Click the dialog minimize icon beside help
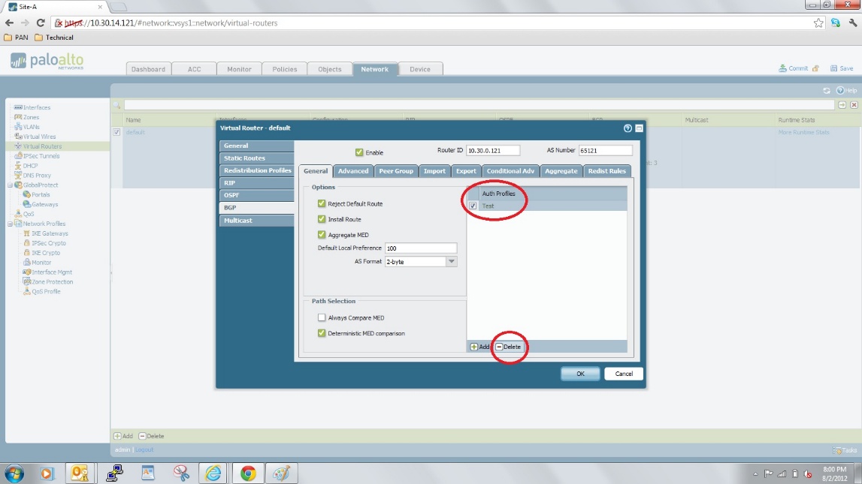The width and height of the screenshot is (862, 484). click(x=639, y=128)
